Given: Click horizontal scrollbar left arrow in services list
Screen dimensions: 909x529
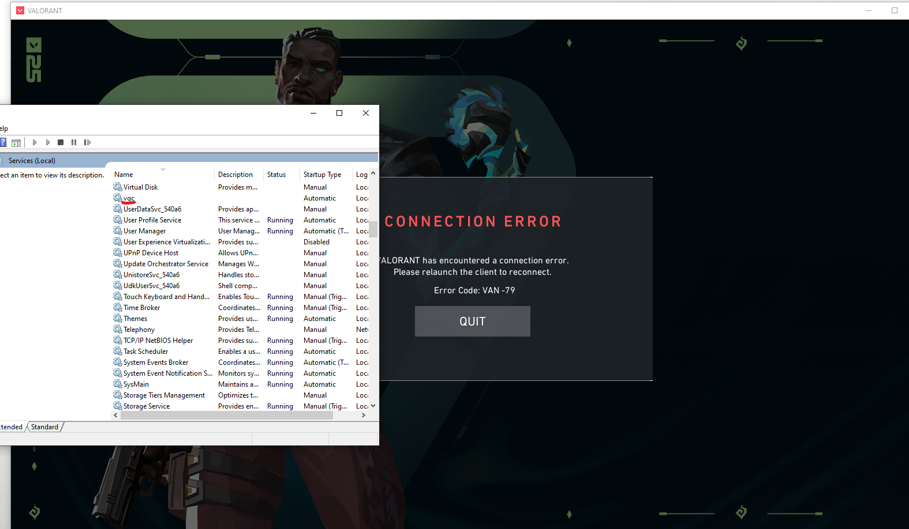Looking at the screenshot, I should 116,415.
